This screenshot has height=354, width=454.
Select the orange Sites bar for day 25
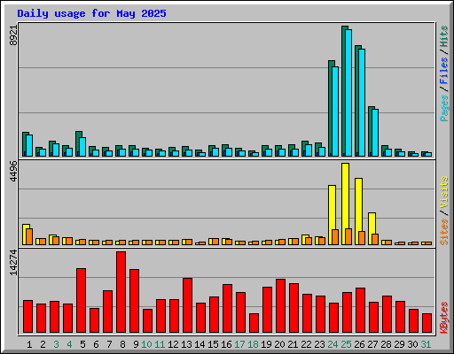tap(348, 236)
